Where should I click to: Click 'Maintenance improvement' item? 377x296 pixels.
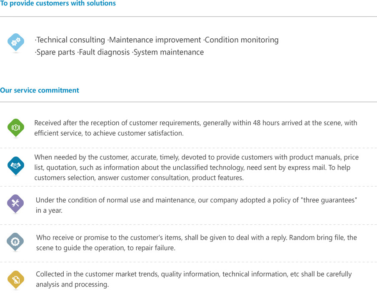point(154,40)
